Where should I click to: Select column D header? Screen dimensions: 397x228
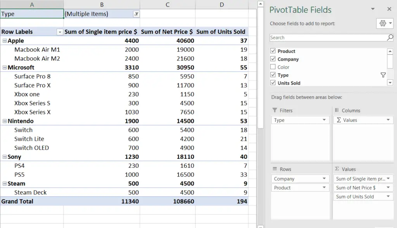coord(222,5)
